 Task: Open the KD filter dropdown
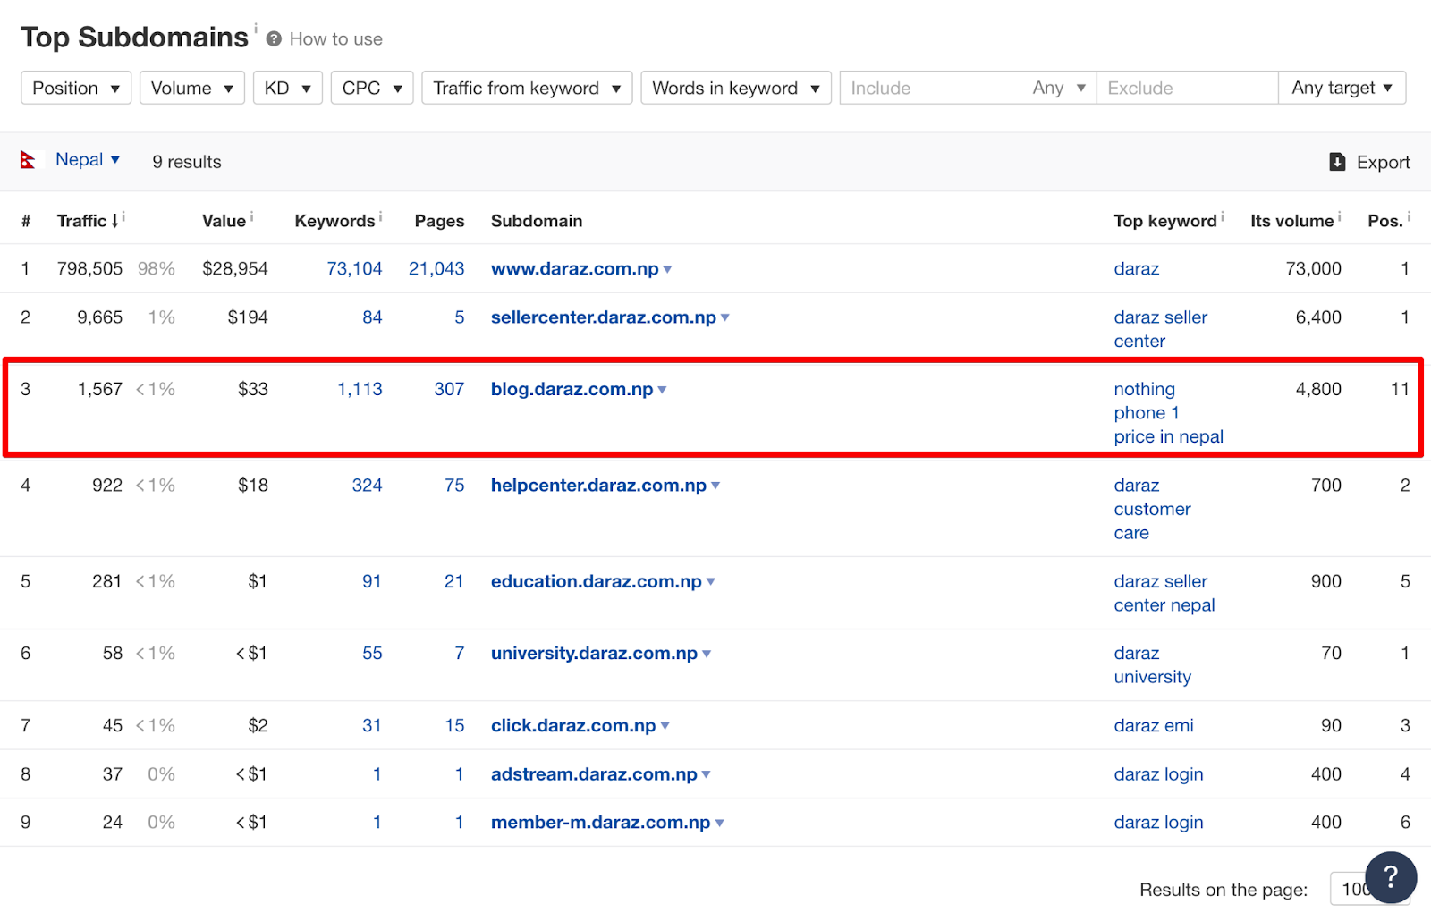click(288, 88)
